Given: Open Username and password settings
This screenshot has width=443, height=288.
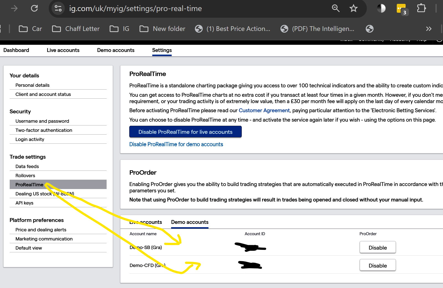Looking at the screenshot, I should click(x=58, y=121).
